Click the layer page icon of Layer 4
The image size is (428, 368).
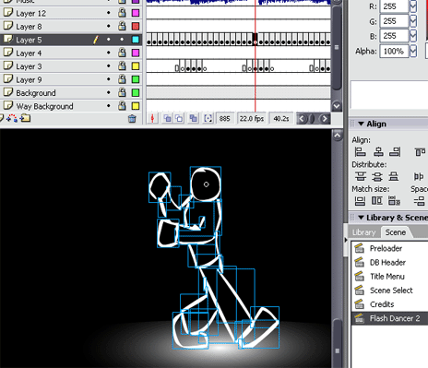coord(8,53)
